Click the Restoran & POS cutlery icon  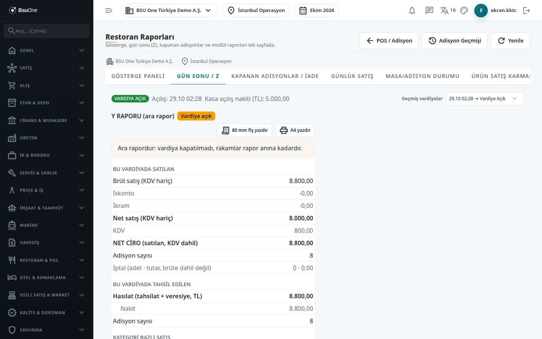pyautogui.click(x=12, y=260)
